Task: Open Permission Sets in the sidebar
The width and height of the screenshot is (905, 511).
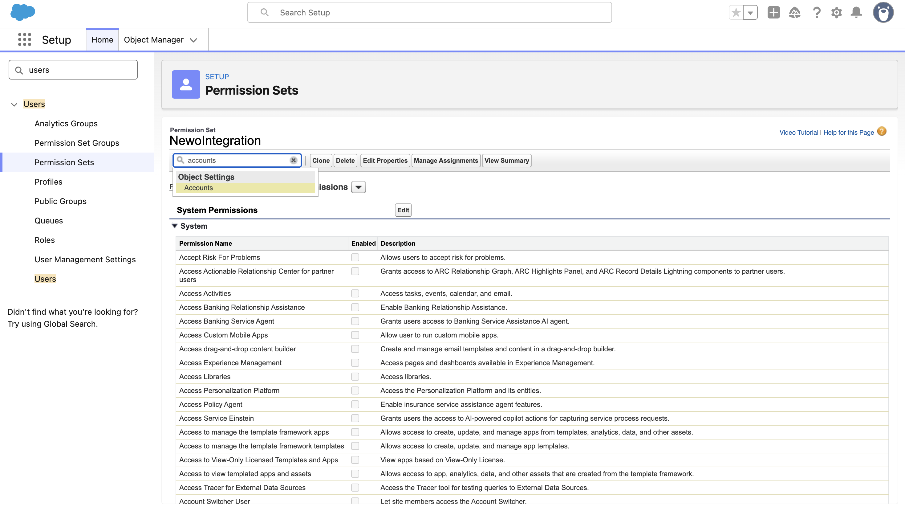Action: [x=64, y=162]
